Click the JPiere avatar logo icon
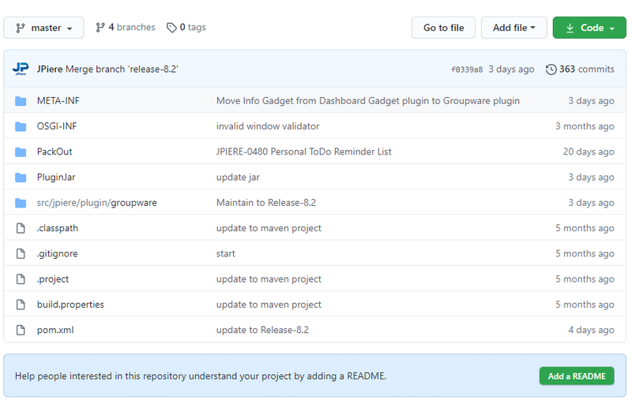 pos(21,69)
